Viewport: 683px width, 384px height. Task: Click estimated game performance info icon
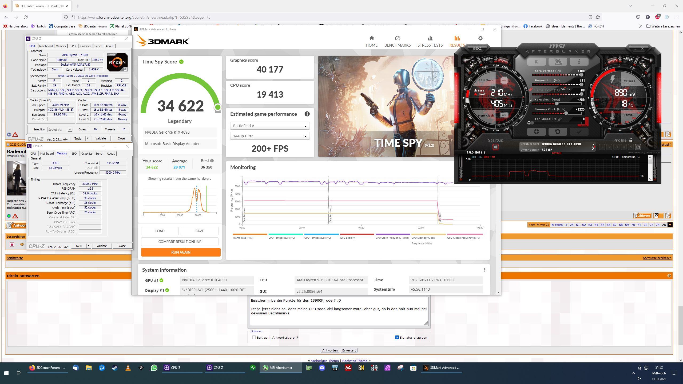[307, 114]
